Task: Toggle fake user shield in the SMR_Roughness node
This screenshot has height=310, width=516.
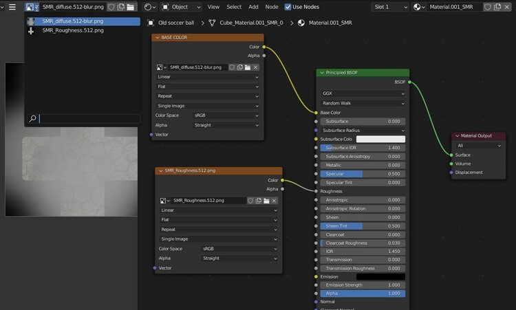Action: (x=250, y=201)
